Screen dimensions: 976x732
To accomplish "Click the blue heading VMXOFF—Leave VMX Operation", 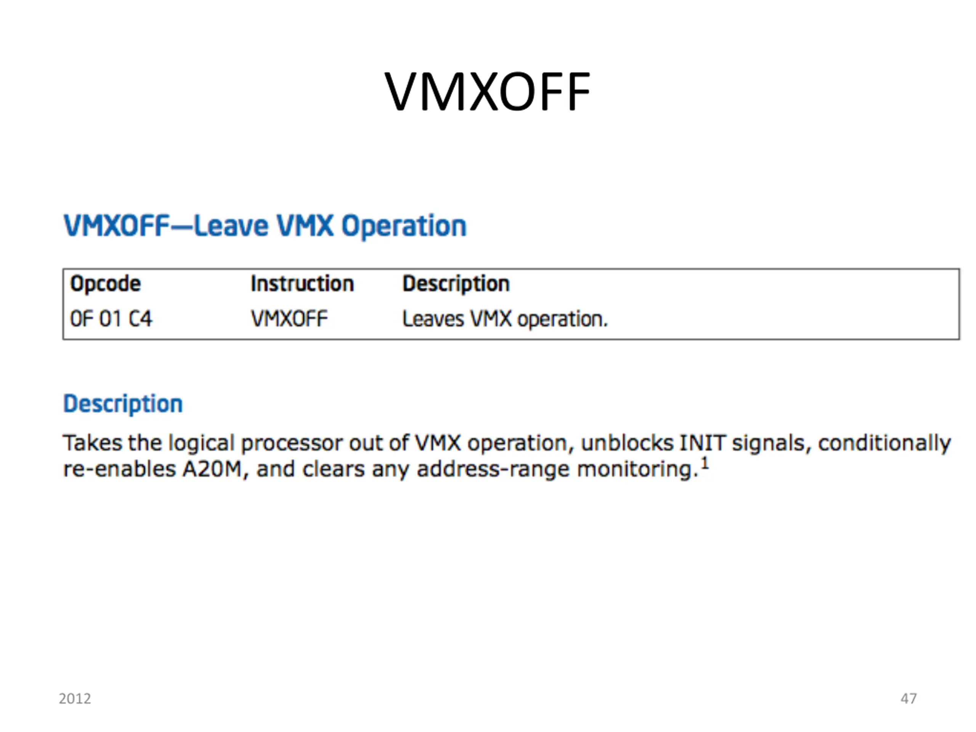I will click(x=265, y=226).
